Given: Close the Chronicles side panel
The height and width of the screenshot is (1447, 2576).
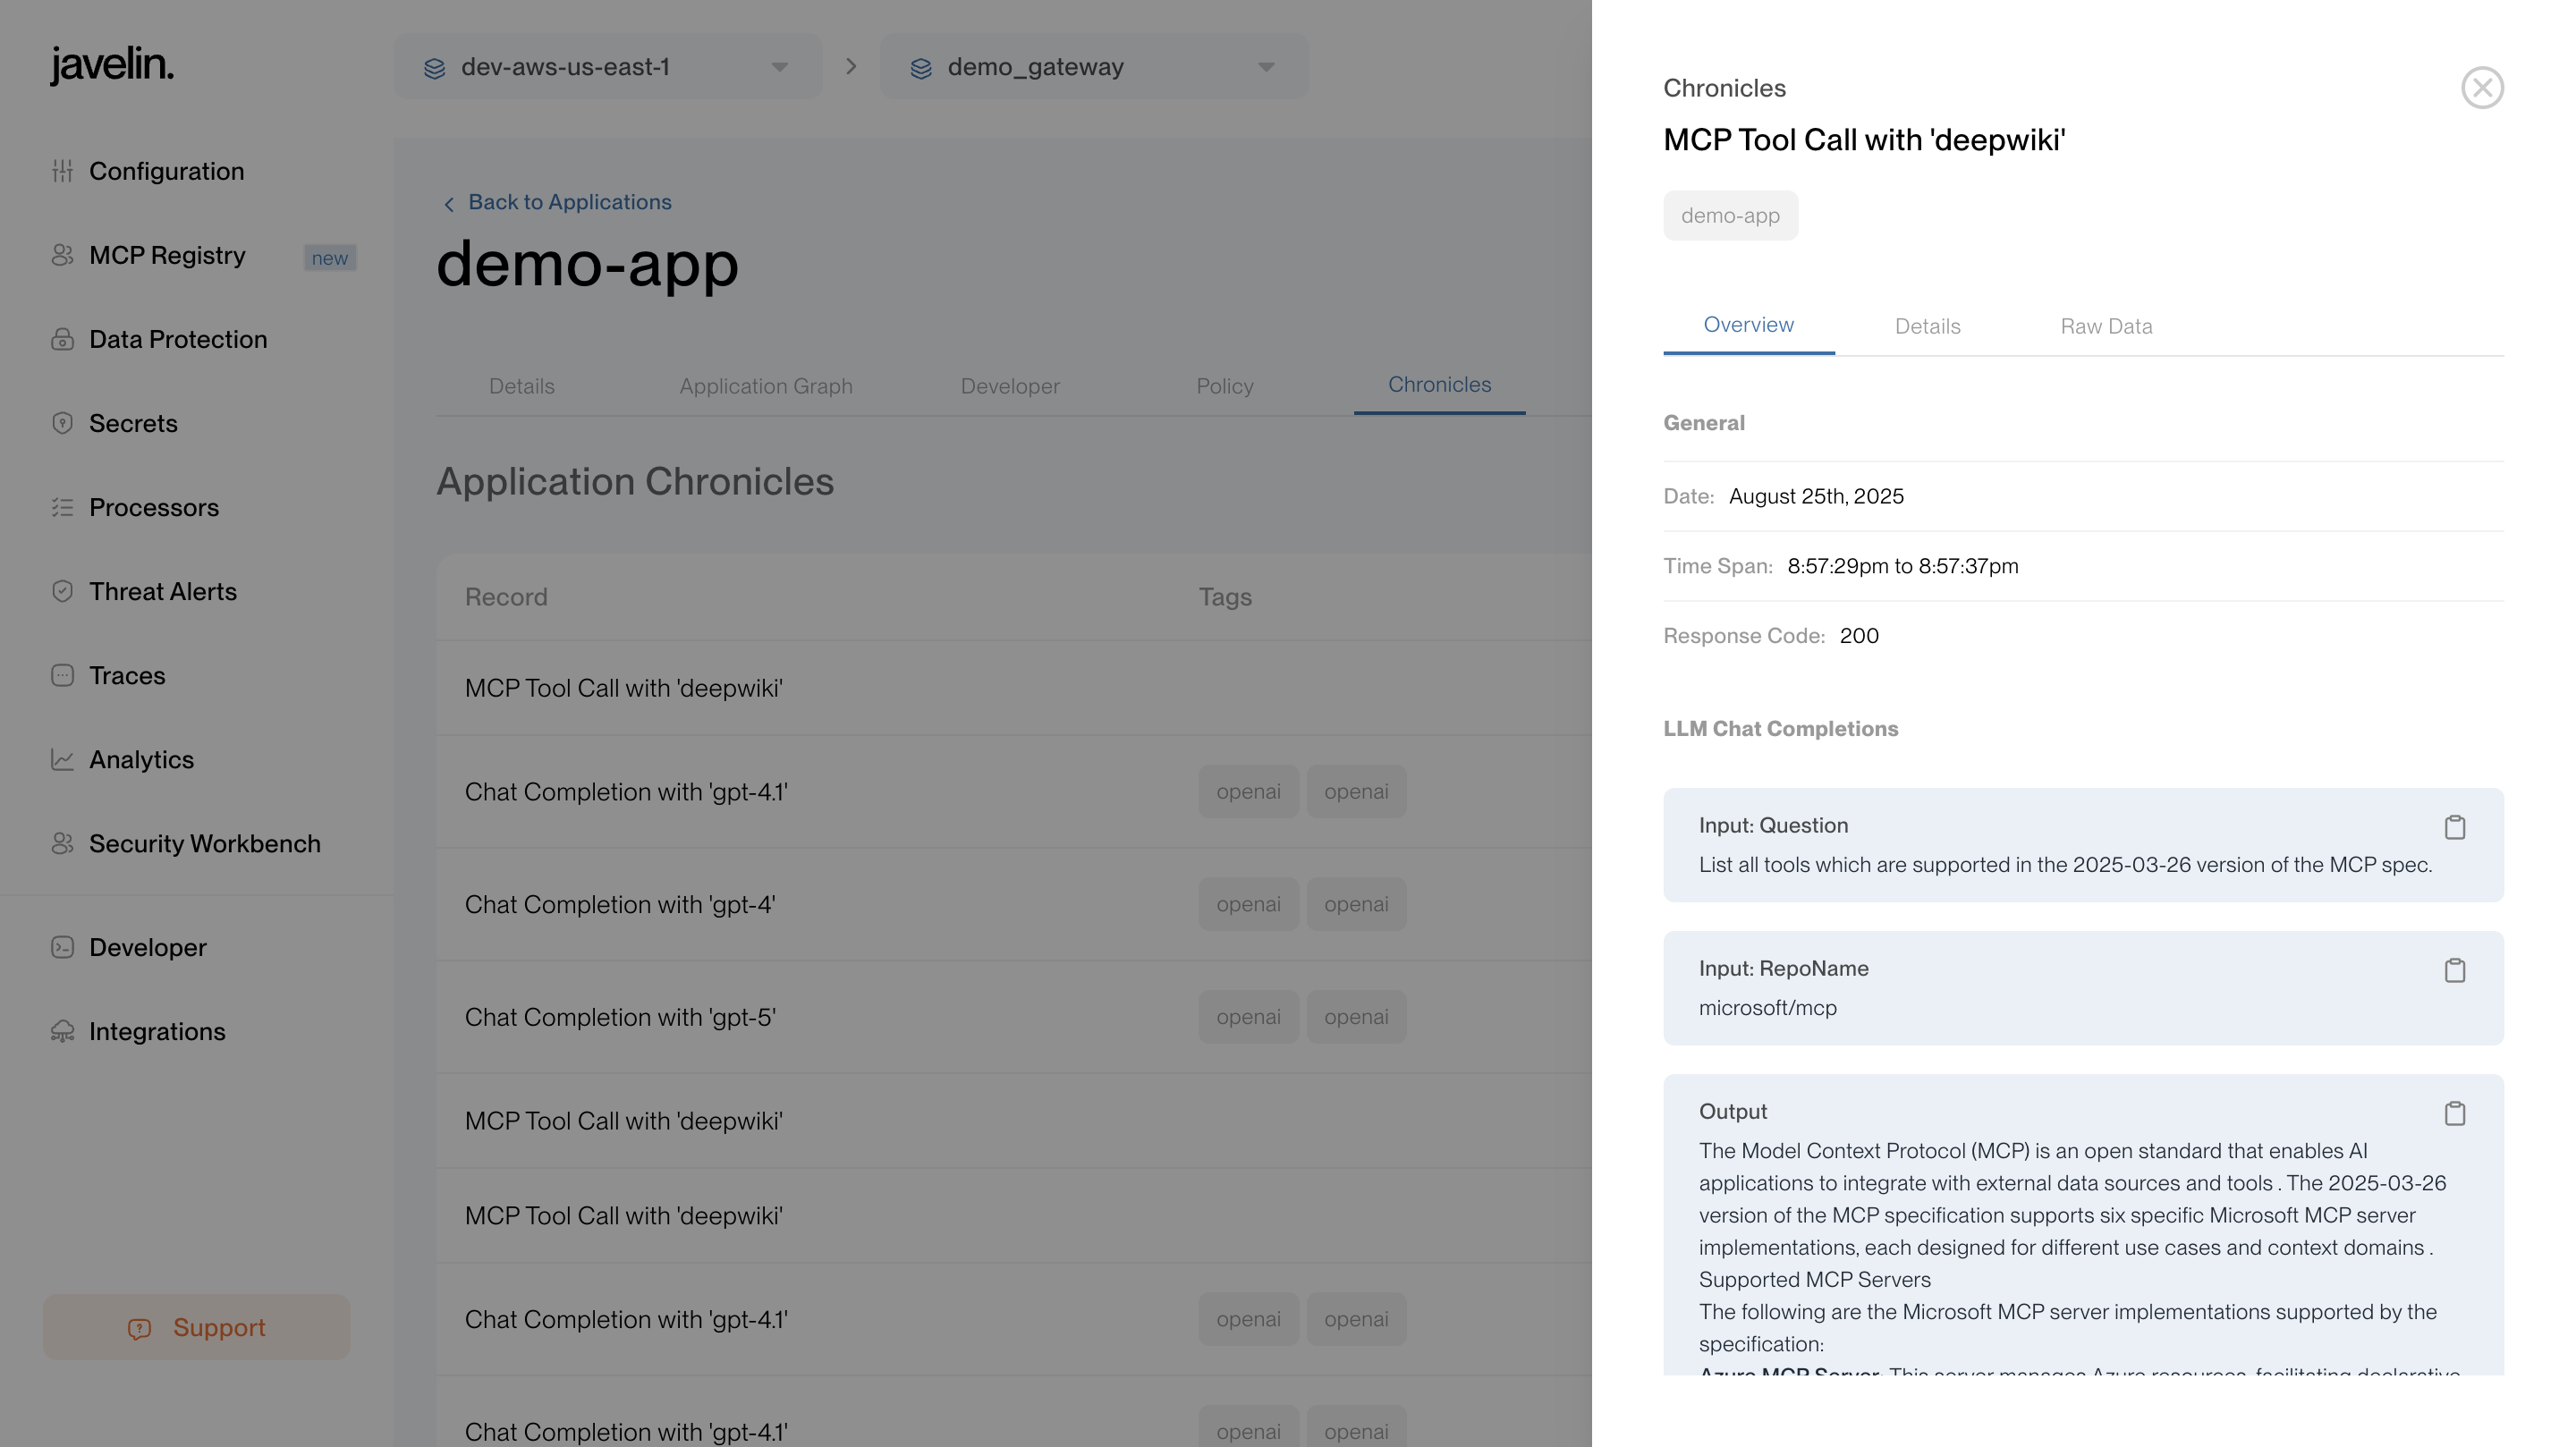Looking at the screenshot, I should (2481, 88).
